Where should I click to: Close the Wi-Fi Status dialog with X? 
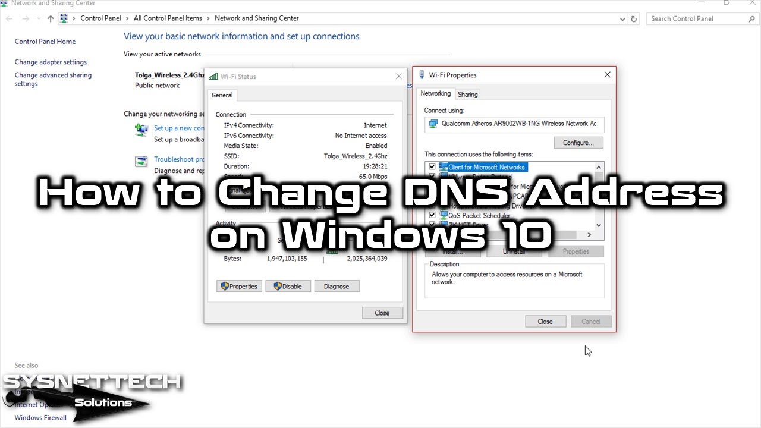pos(398,76)
